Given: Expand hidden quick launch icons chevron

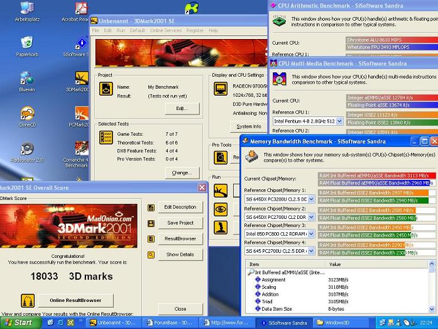Looking at the screenshot, I should 80,321.
